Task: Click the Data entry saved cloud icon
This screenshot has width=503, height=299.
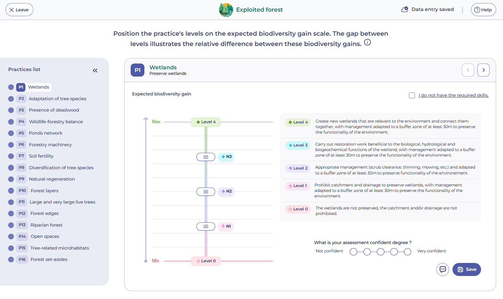Action: (405, 10)
